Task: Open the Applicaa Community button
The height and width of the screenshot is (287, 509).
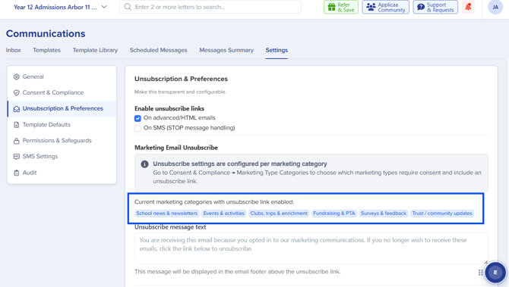Action: 385,7
